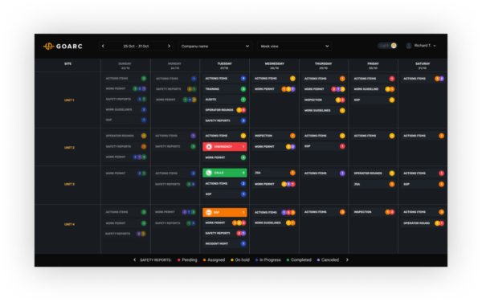
Task: Click the On hold legend label
Action: click(x=243, y=260)
